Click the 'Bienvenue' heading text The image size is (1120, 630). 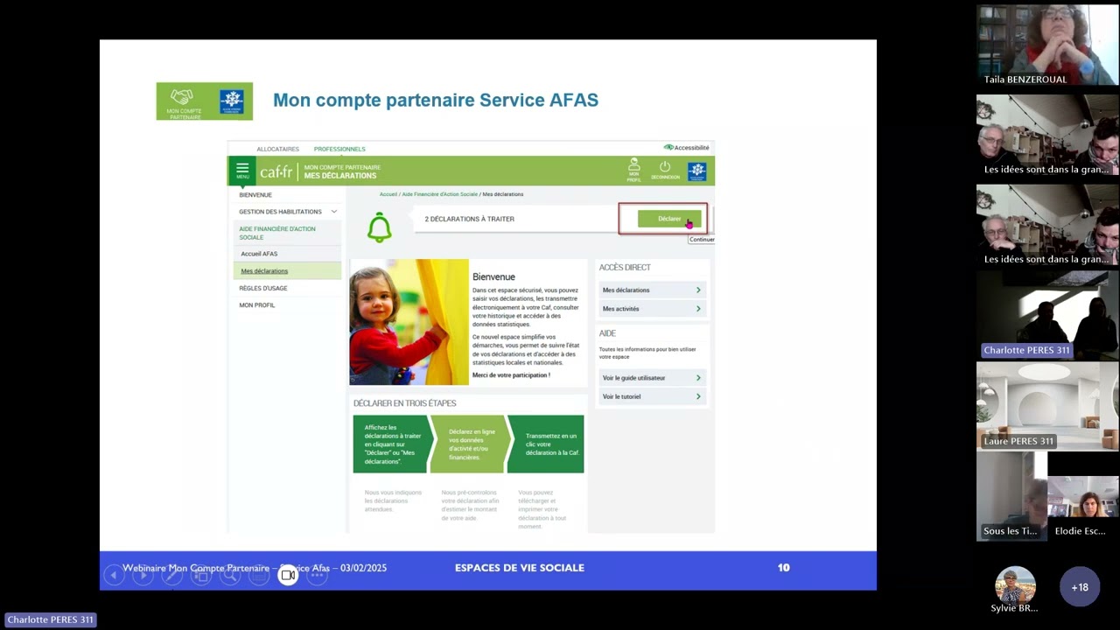(x=493, y=276)
